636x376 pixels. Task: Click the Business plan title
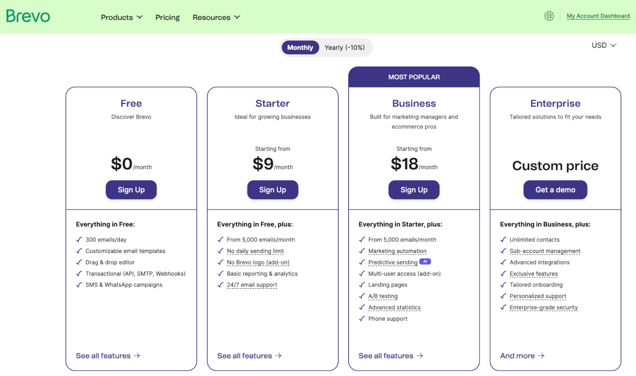(x=414, y=104)
